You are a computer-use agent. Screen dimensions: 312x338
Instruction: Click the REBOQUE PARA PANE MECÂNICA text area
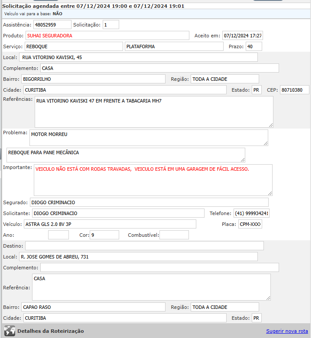(126, 155)
